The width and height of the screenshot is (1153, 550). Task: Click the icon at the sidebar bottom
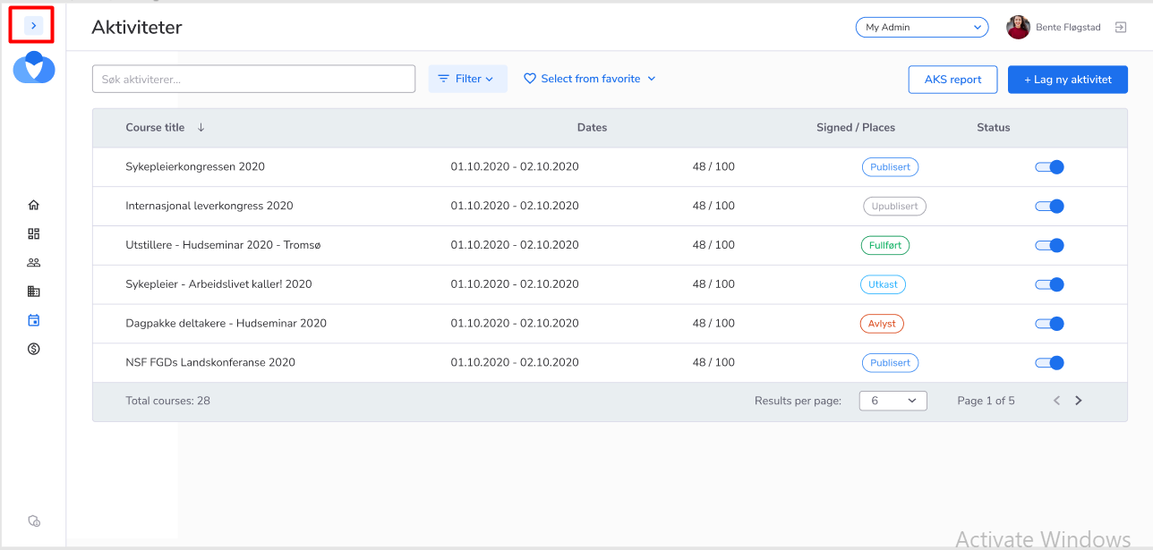[x=35, y=520]
